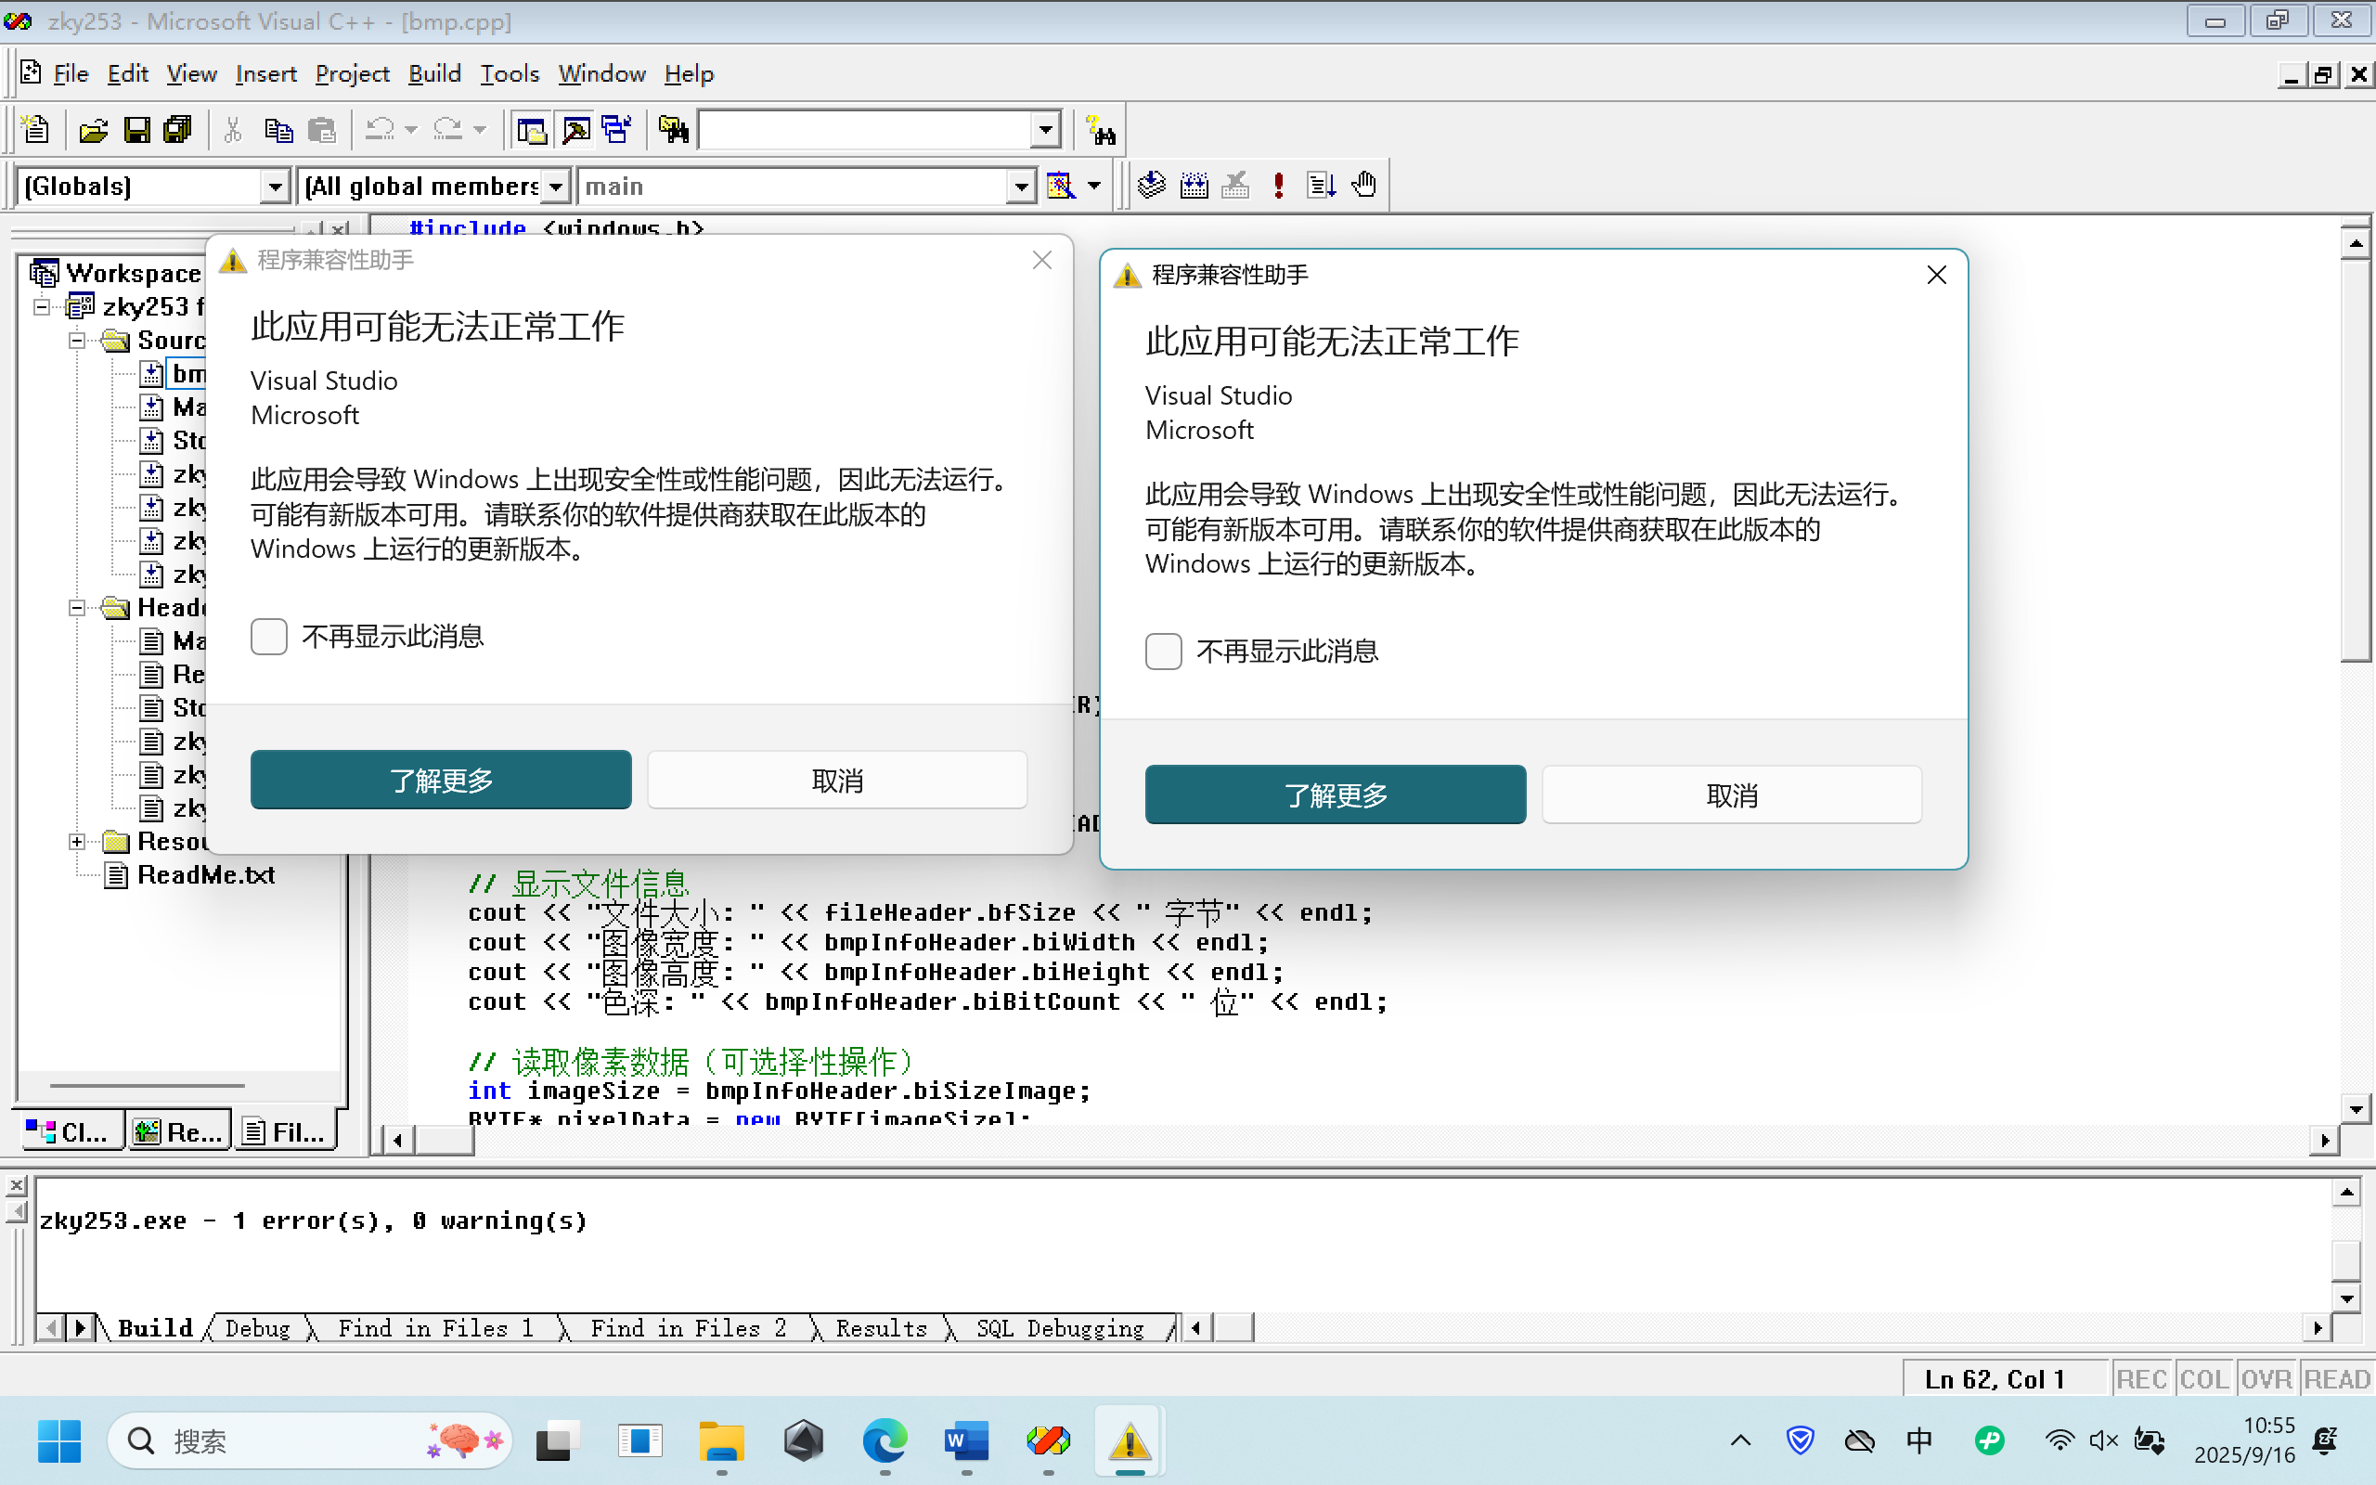Click the Open file toolbar icon
Viewport: 2376px width, 1485px height.
[93, 130]
